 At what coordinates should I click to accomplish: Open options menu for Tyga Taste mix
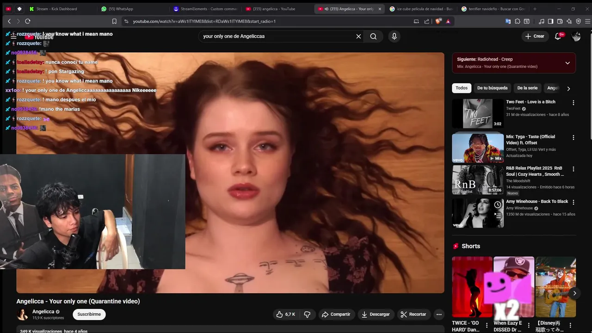pos(573,137)
